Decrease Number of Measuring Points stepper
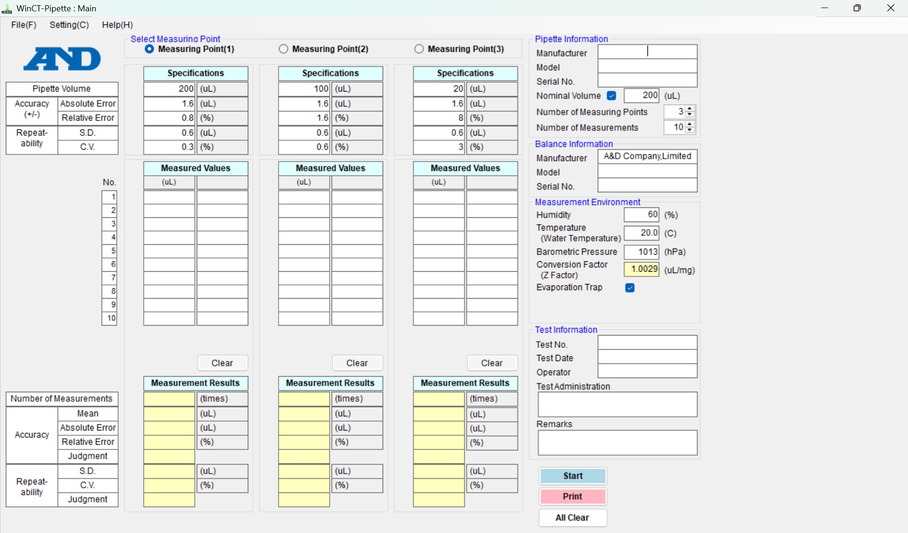This screenshot has height=533, width=908. (690, 115)
